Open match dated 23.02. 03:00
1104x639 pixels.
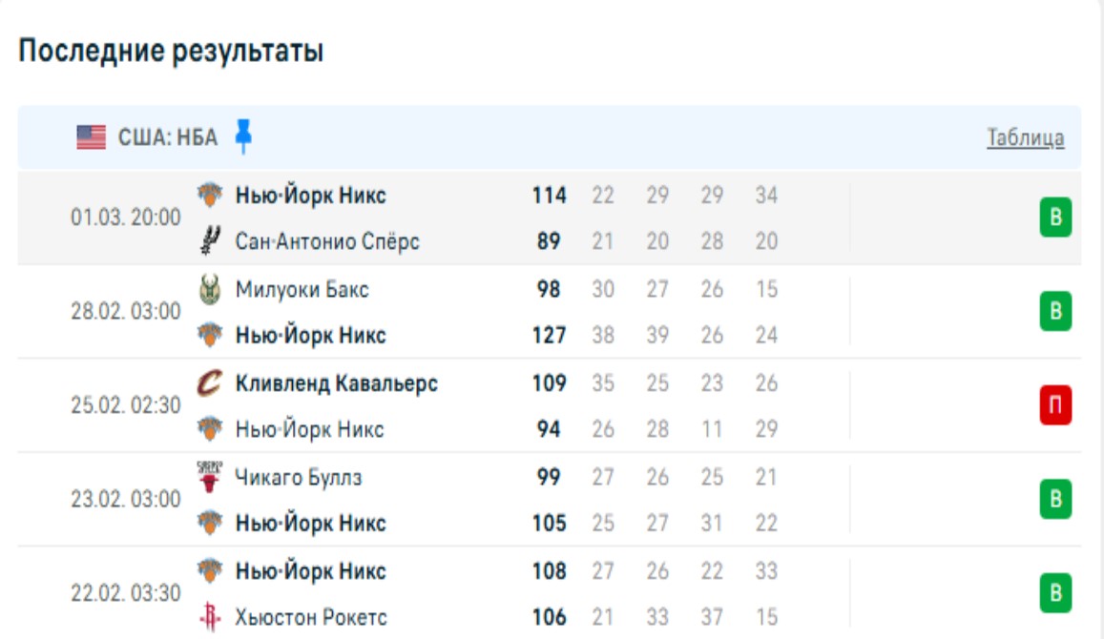pyautogui.click(x=125, y=500)
